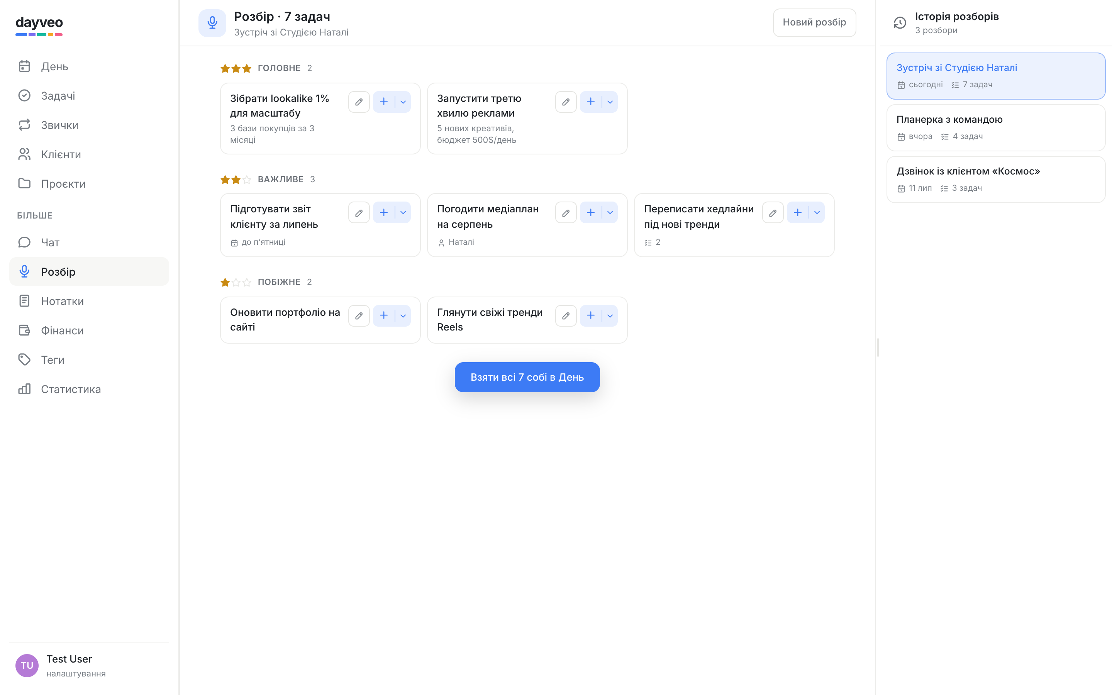This screenshot has width=1112, height=695.
Task: Add 'Оновити портфоліо на сайті' via plus
Action: pos(384,316)
